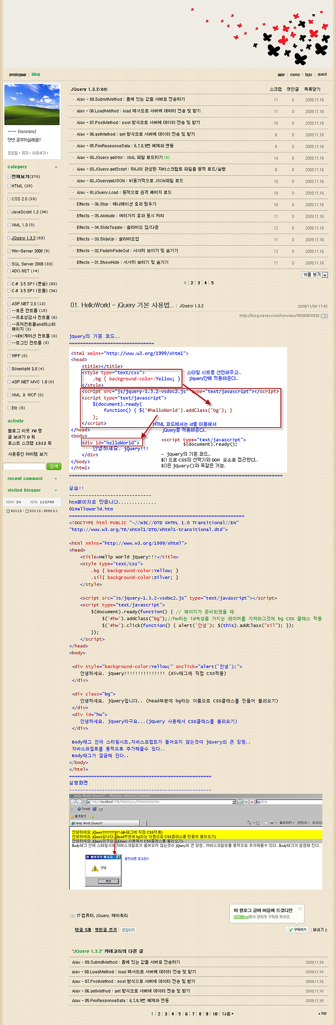Click 제이쿼리 tag link
This screenshot has width=336, height=1025.
(119, 916)
